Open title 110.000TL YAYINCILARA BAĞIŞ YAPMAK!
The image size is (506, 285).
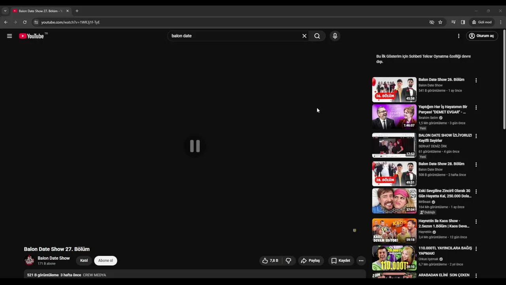(x=445, y=251)
